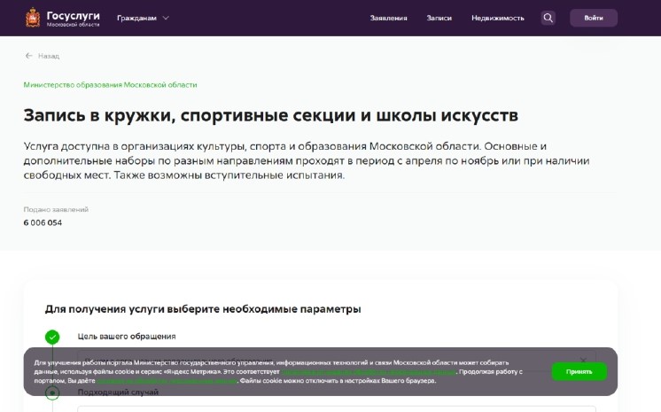Open the consent link after 'Вы даёте'
The image size is (661, 412).
tap(167, 380)
